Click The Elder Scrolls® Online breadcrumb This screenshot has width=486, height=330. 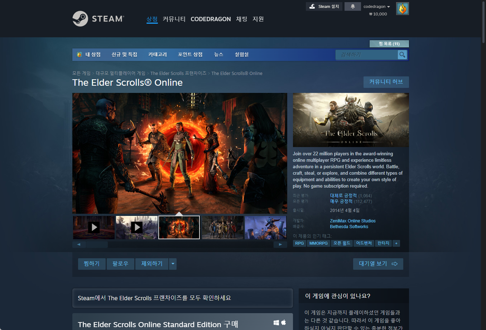[x=237, y=73]
